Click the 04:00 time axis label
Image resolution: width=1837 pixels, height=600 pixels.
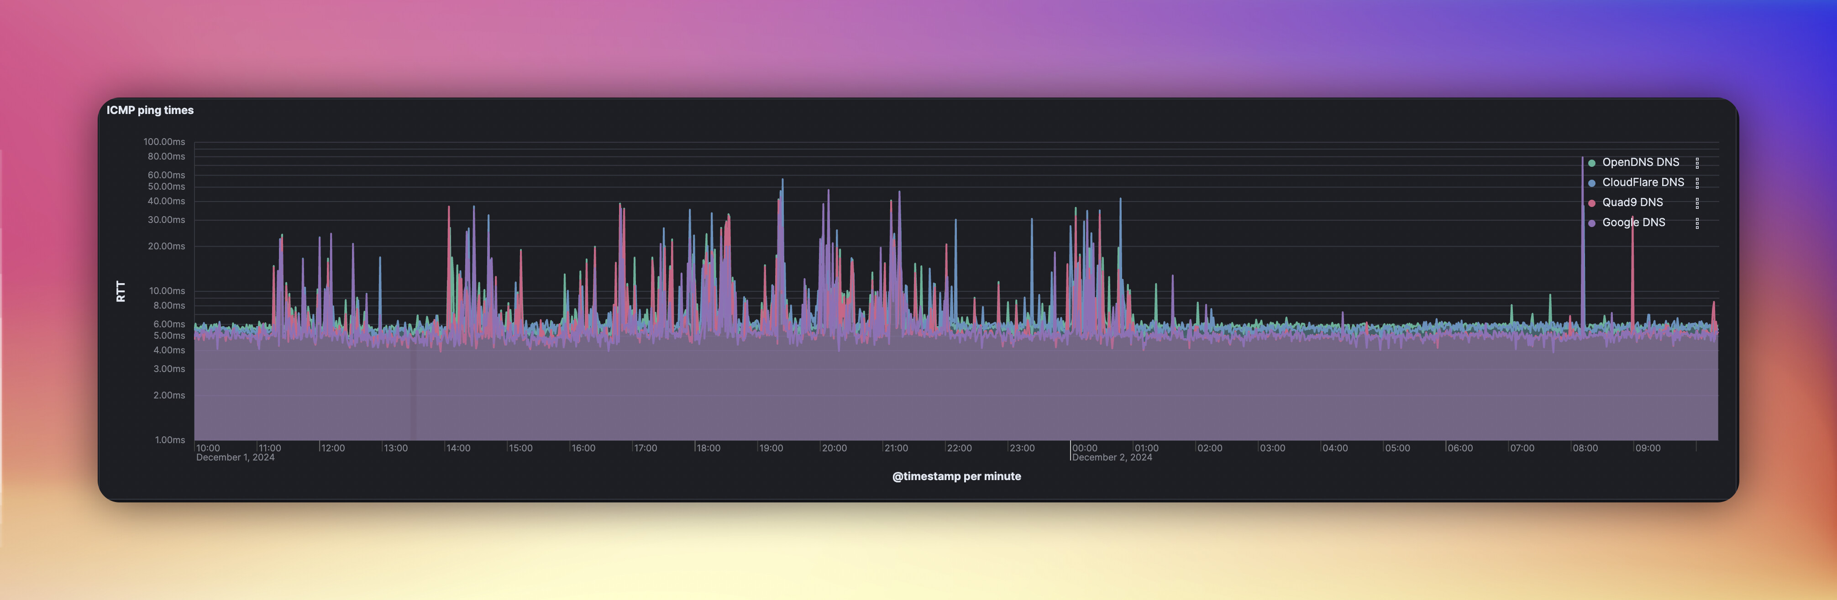1335,448
